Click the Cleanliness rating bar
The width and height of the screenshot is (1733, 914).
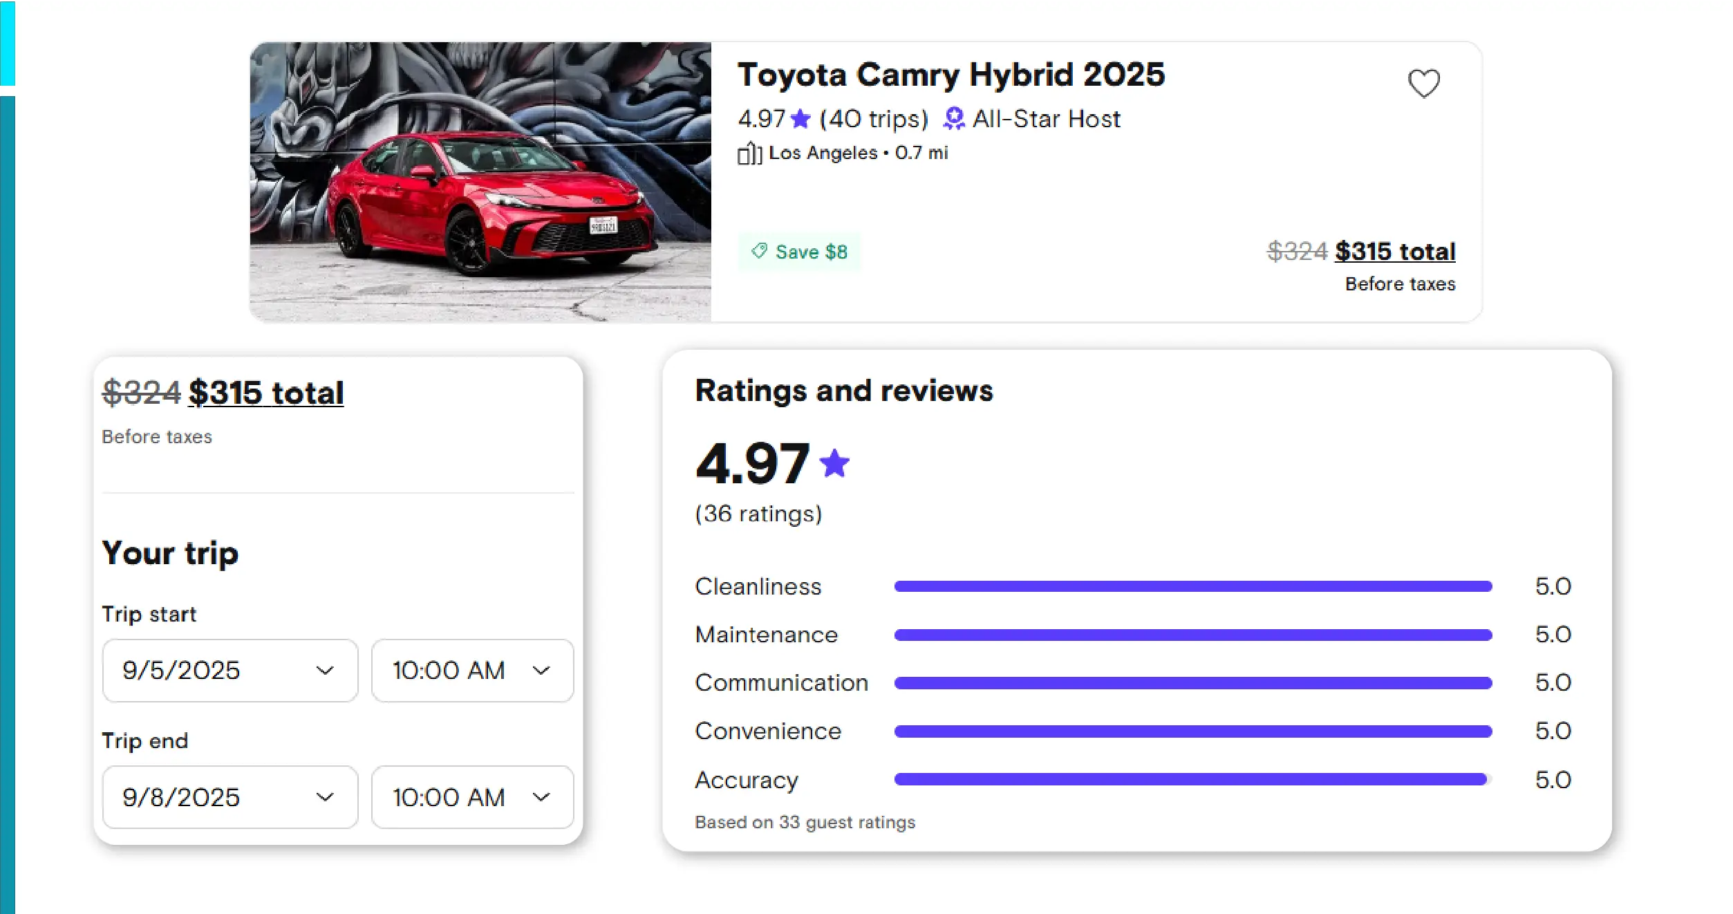1192,586
